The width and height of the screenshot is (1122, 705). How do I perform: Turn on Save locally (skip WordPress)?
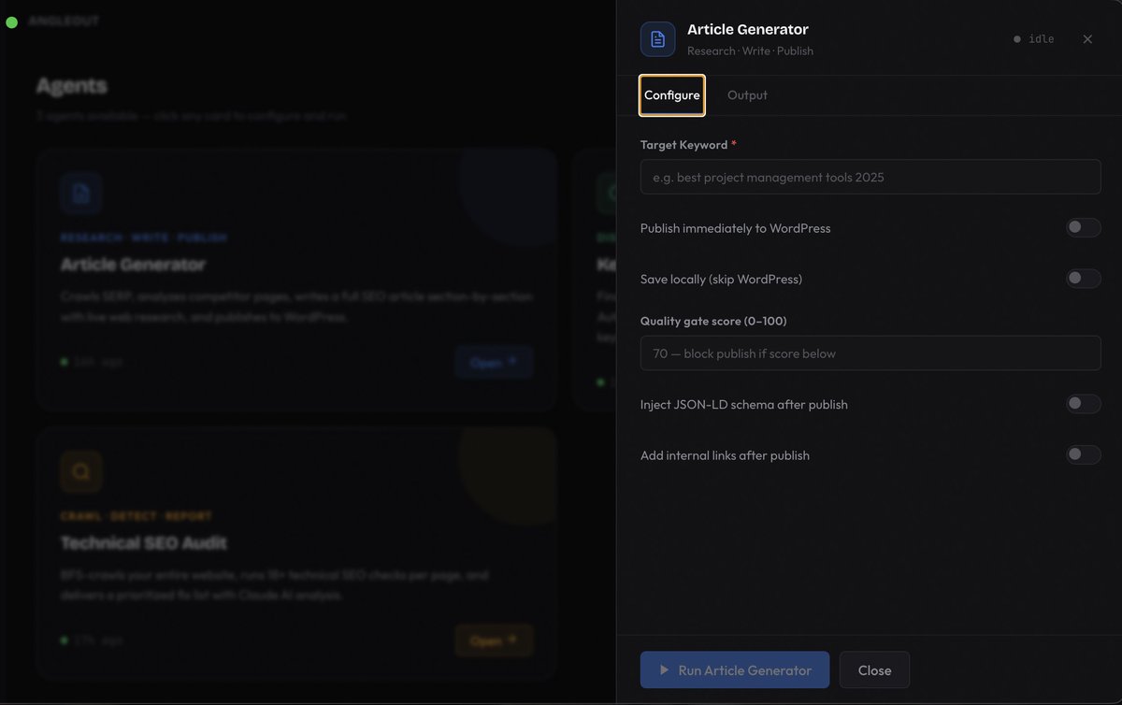(x=1084, y=279)
